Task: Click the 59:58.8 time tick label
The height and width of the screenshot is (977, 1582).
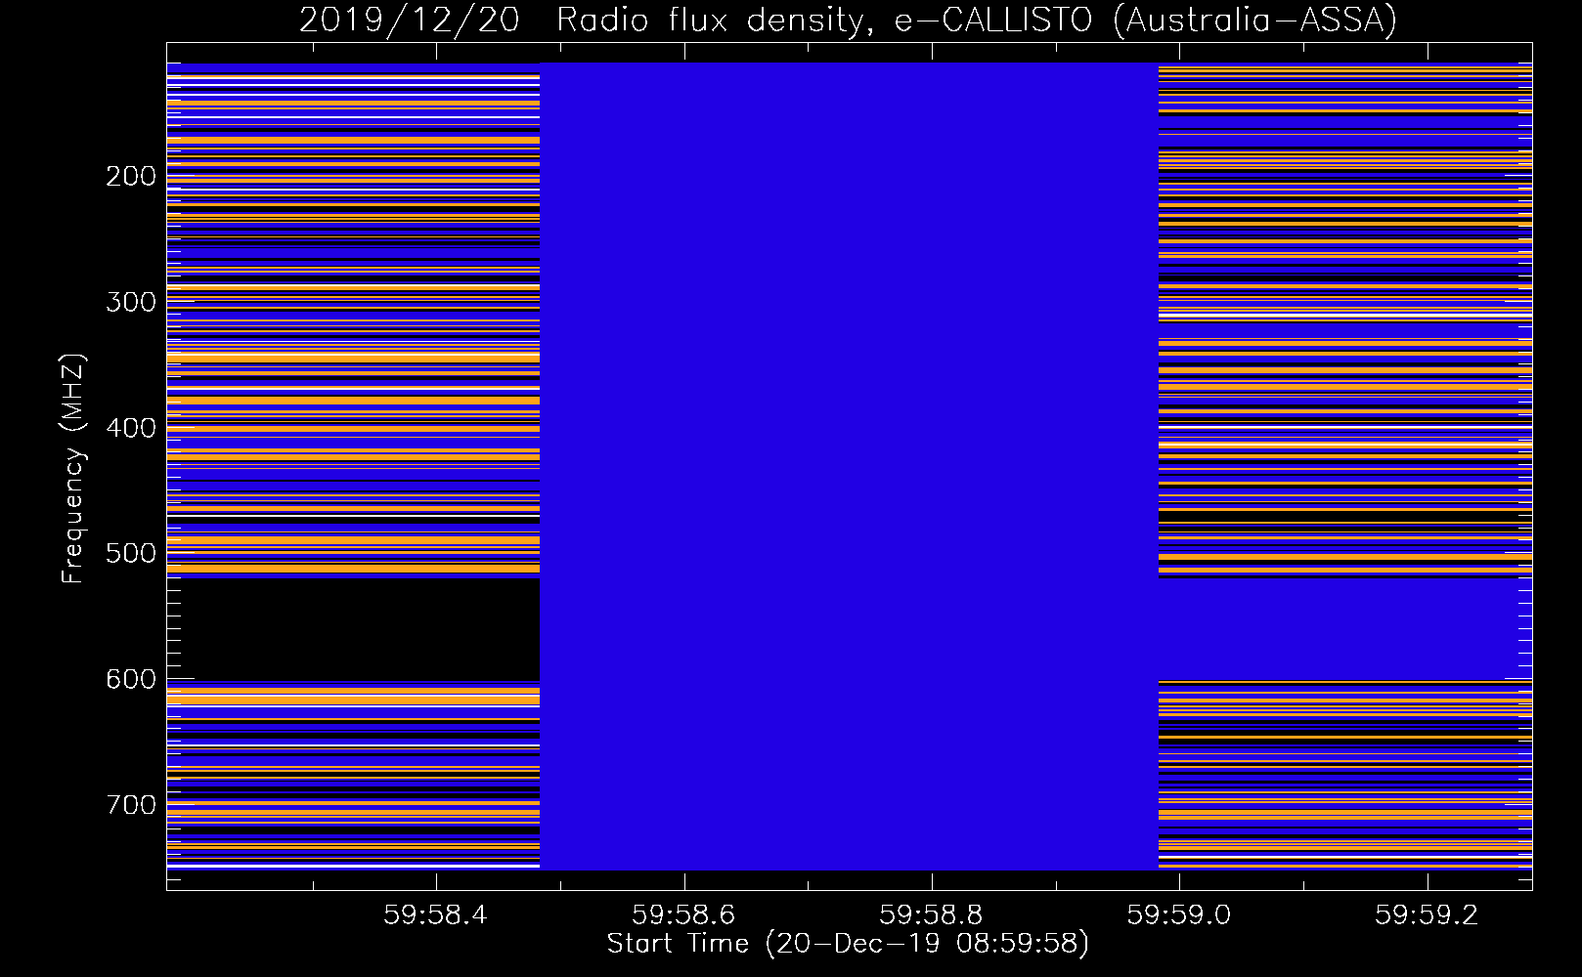Action: tap(931, 914)
